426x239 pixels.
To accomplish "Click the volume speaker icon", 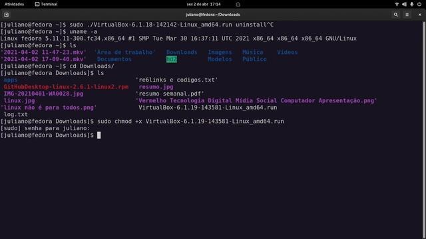I will point(404,4).
